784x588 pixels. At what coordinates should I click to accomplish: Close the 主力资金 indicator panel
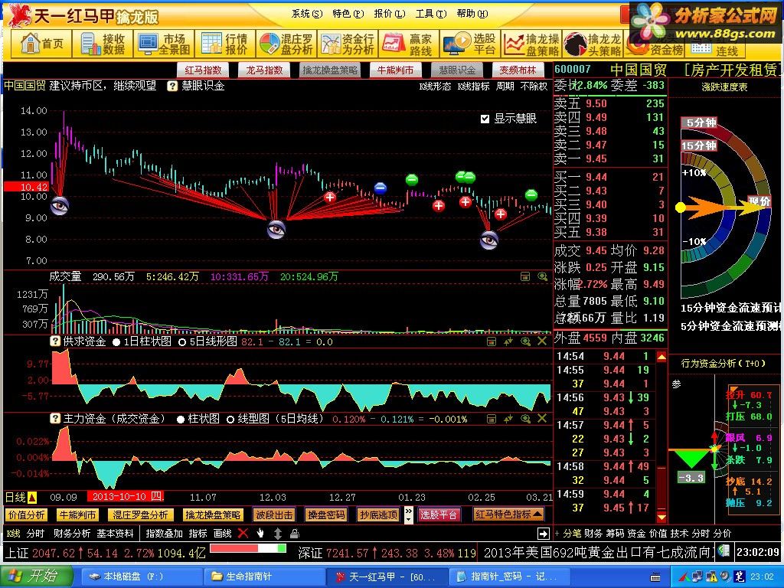542,419
